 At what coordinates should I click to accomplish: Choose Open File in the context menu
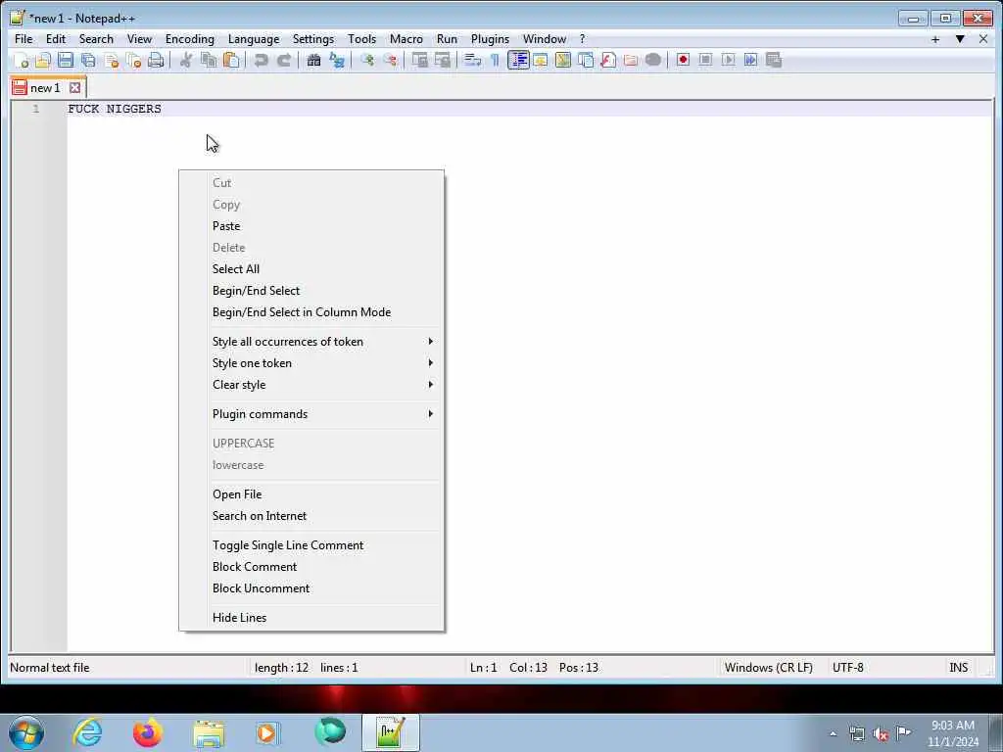click(311, 494)
